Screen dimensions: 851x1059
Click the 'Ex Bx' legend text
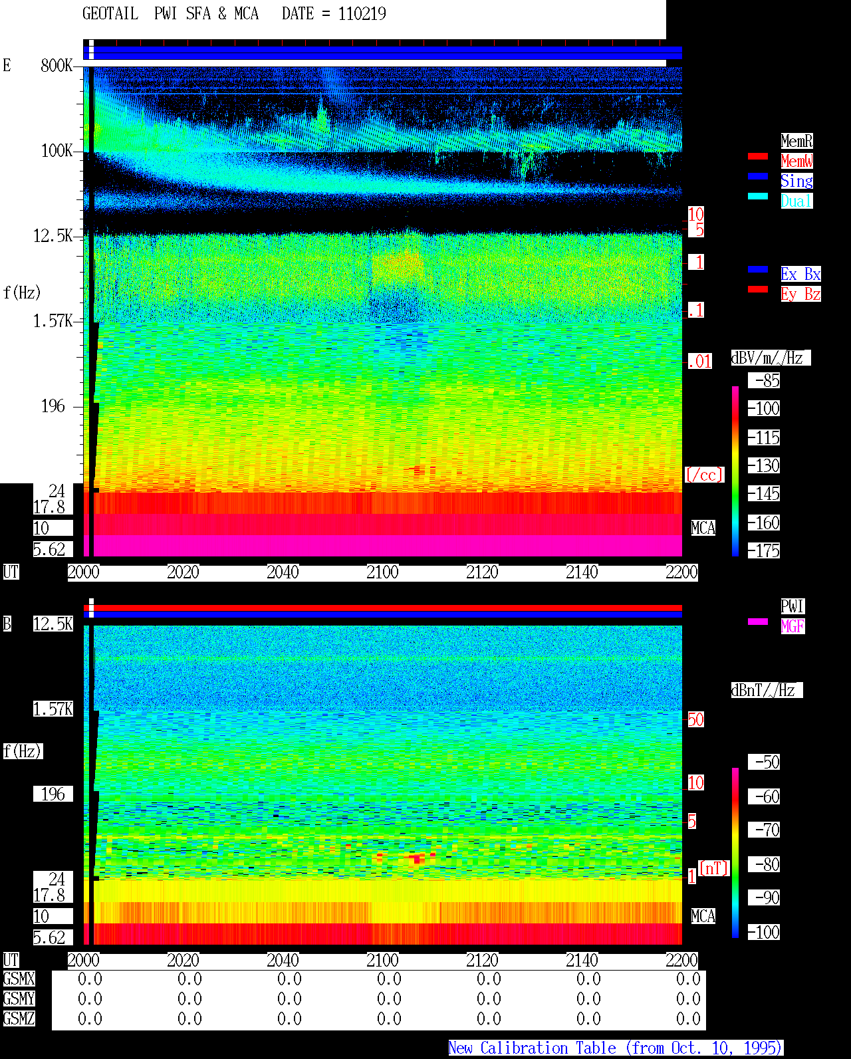point(800,274)
